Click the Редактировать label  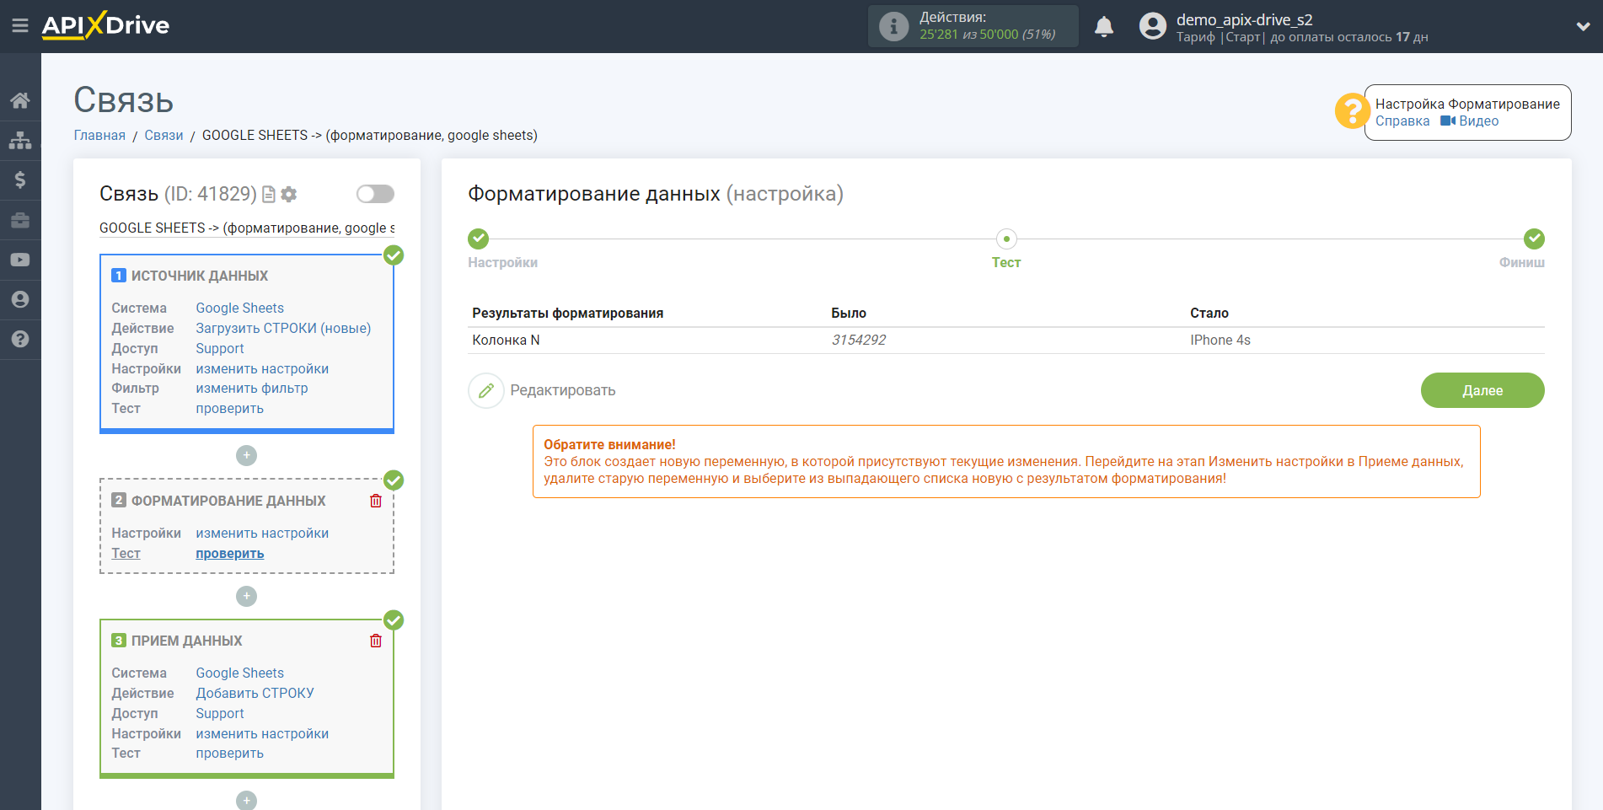coord(563,390)
